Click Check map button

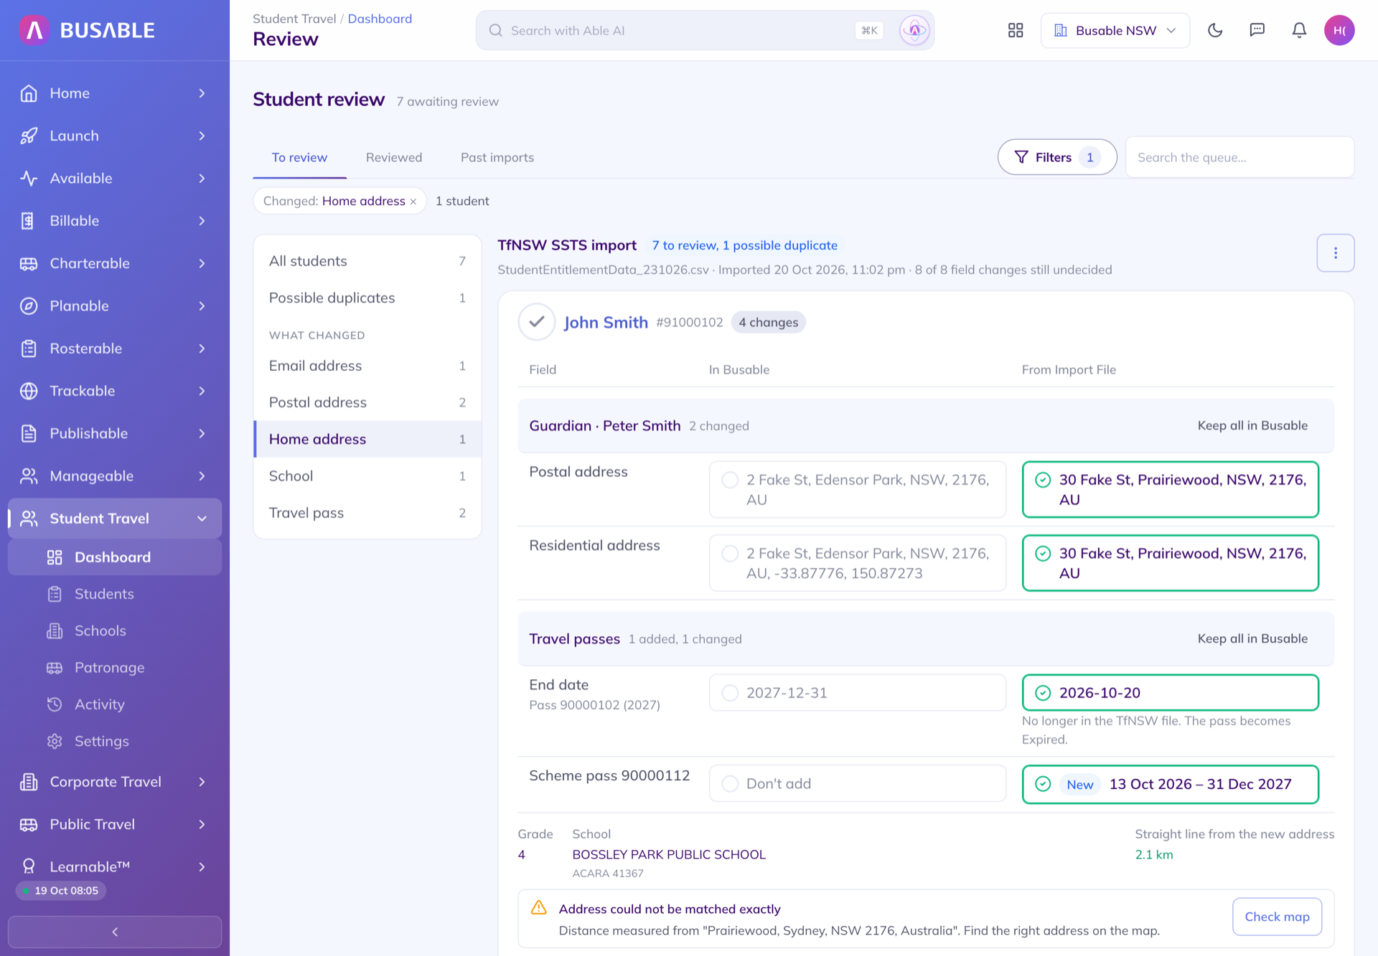coord(1277,917)
